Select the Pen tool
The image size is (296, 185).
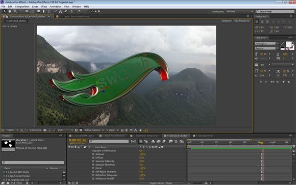[x=44, y=11]
